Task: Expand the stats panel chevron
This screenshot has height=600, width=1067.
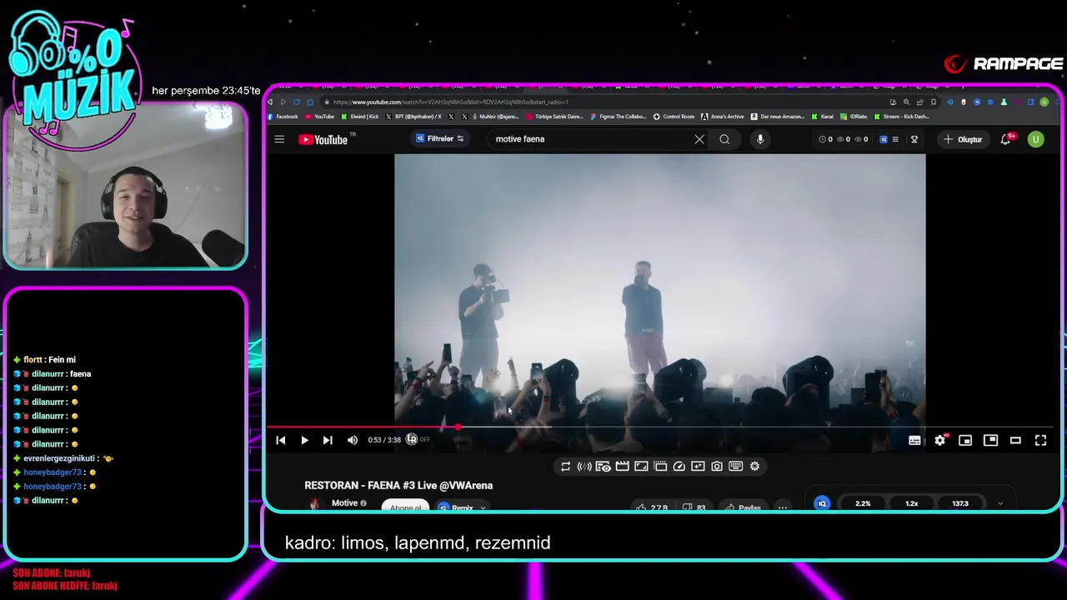Action: click(x=1000, y=503)
